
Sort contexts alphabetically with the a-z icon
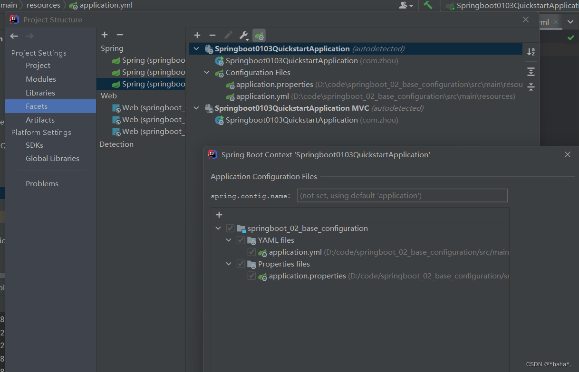pos(531,52)
